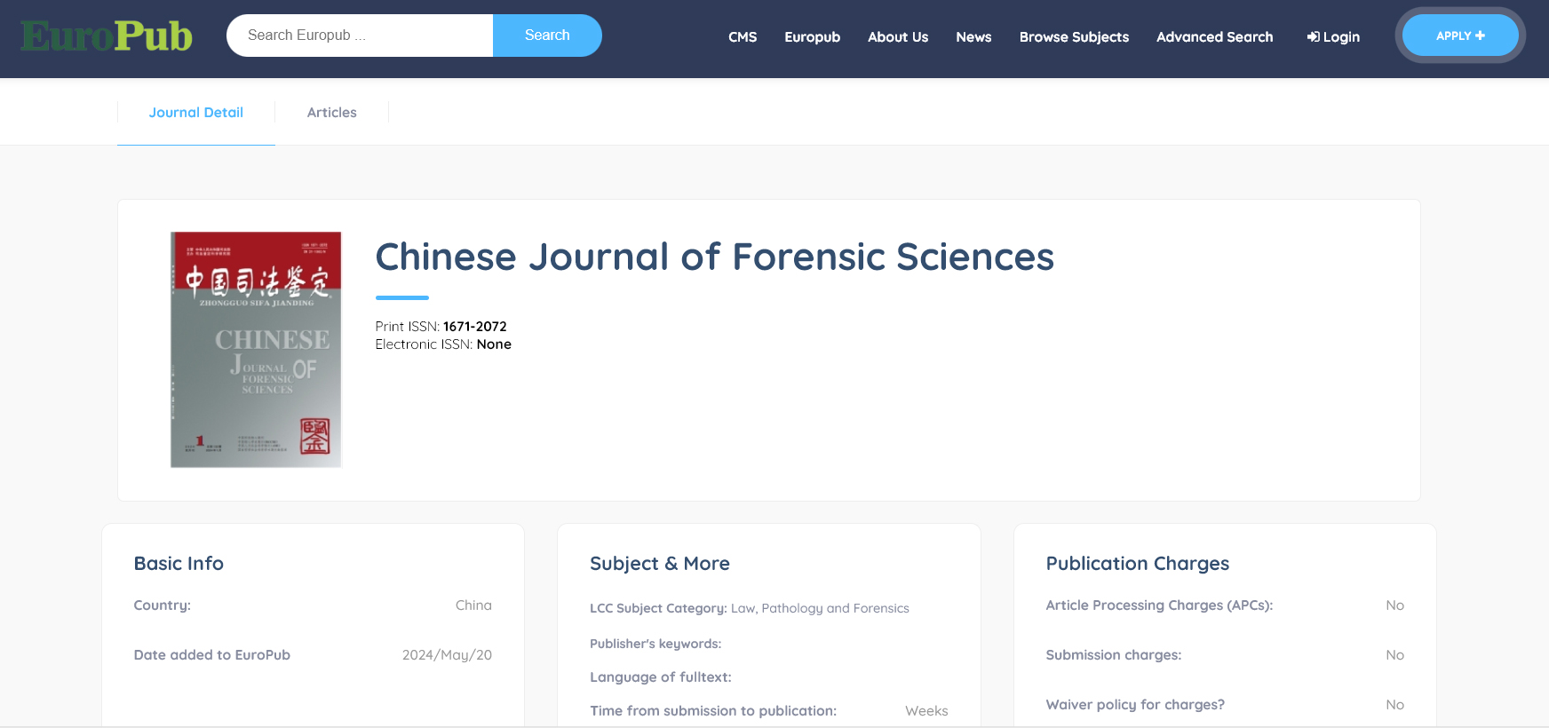
Task: Click the Publication Charges heading
Action: point(1138,564)
